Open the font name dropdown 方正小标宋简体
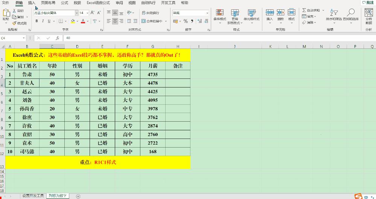376x199 pixels. 77,13
